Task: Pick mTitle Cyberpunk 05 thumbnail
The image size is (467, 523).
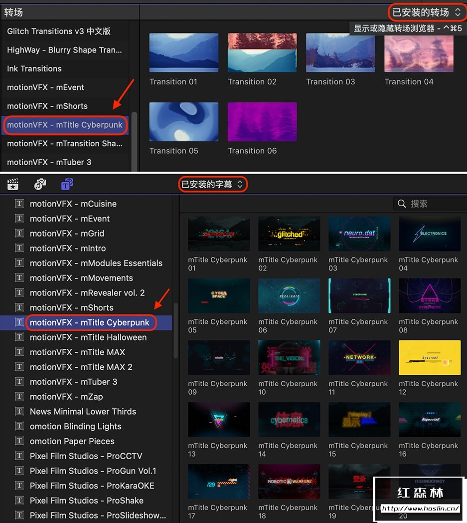Action: pos(219,295)
